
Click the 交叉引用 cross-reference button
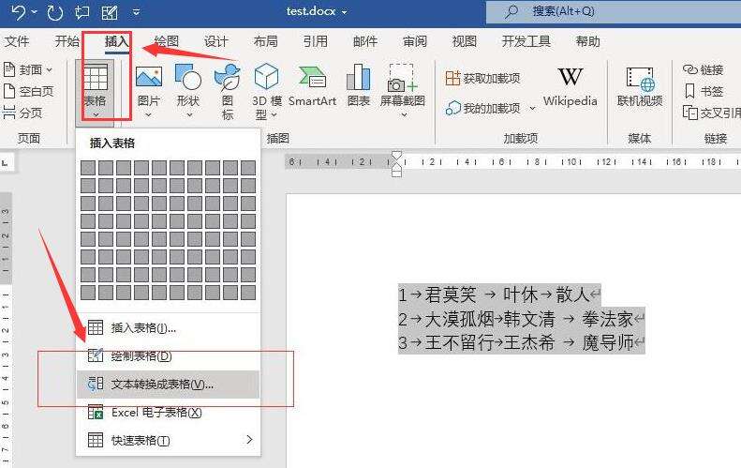[x=711, y=113]
